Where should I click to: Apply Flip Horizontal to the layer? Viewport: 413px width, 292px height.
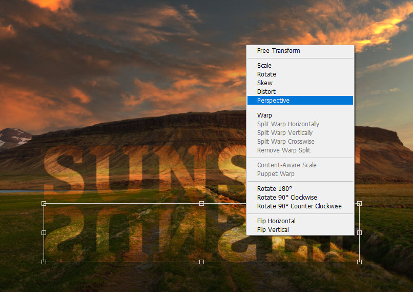(276, 221)
